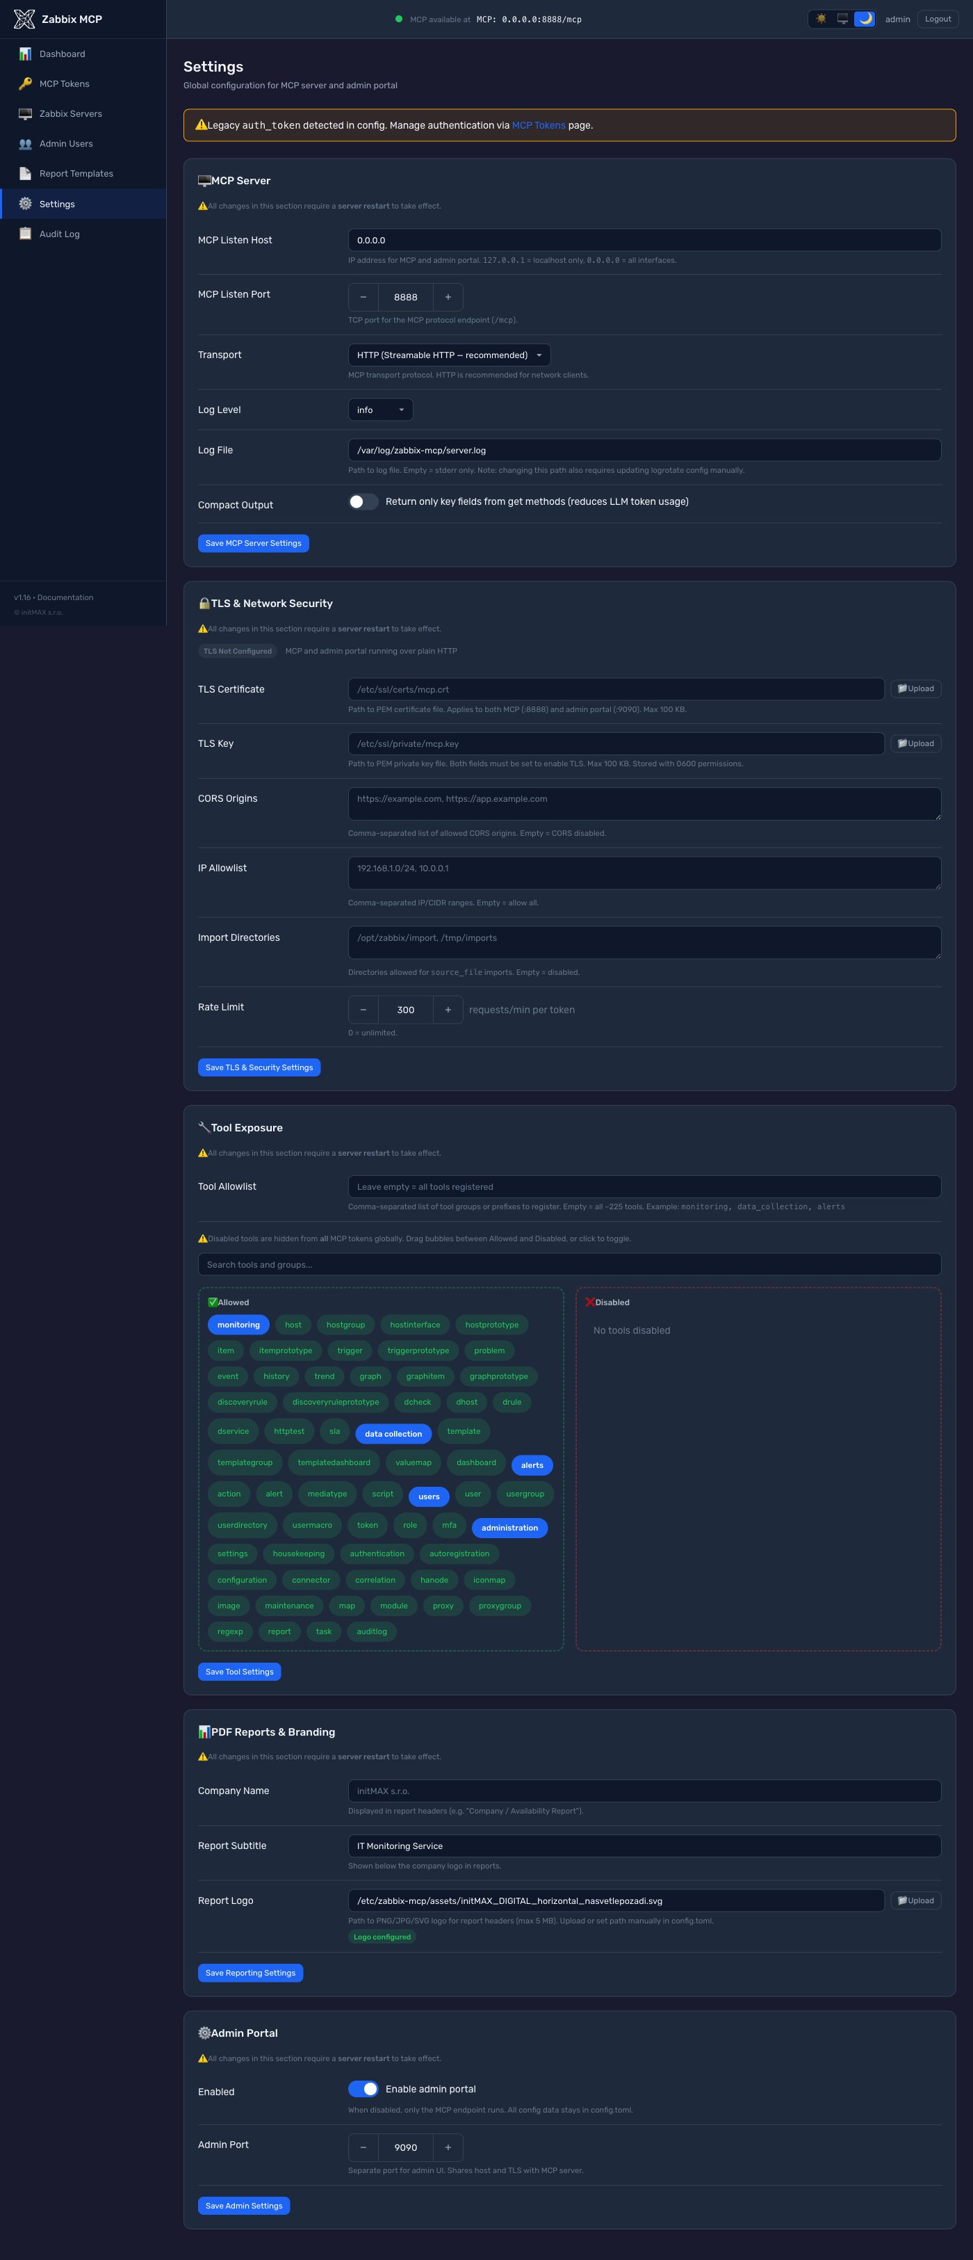Toggle the alerts group bubble
The height and width of the screenshot is (2260, 973).
(532, 1465)
